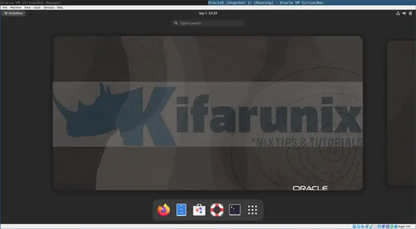Viewport: 416px width, 229px height.
Task: Open the Devices menu
Action: [49, 8]
